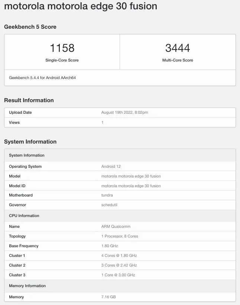Select the date 'August 19th 2022, 8:02pm'
Image resolution: width=240 pixels, height=305 pixels.
click(x=125, y=113)
